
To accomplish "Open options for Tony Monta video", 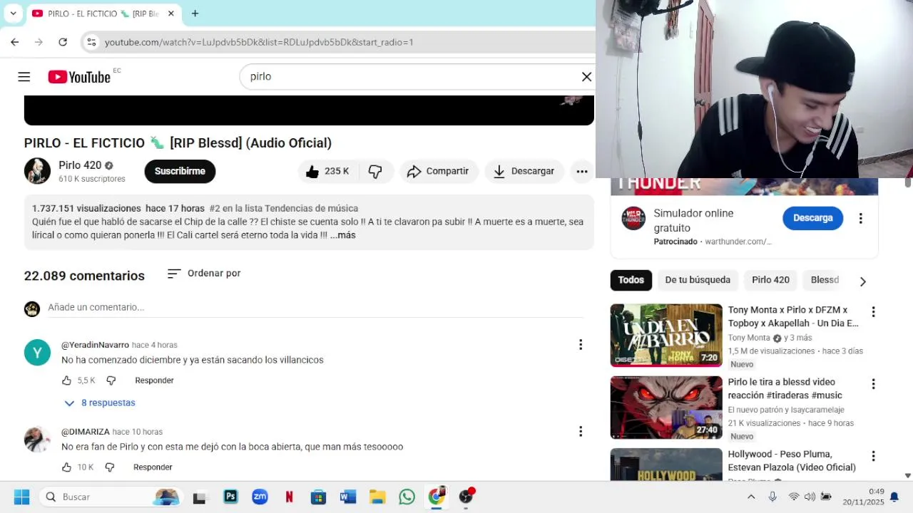I will coord(873,312).
